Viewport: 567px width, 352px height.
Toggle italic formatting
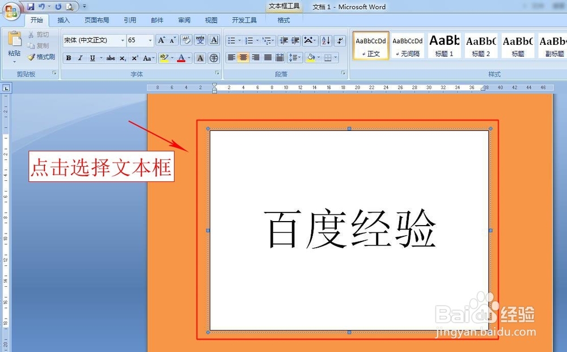point(81,58)
